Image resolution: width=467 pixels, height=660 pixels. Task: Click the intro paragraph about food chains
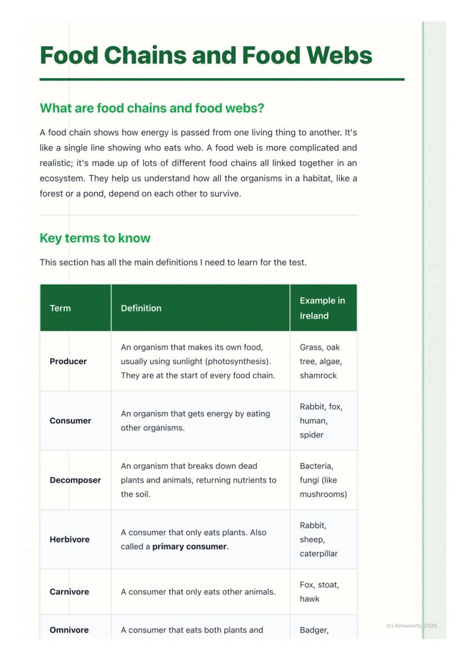(198, 163)
